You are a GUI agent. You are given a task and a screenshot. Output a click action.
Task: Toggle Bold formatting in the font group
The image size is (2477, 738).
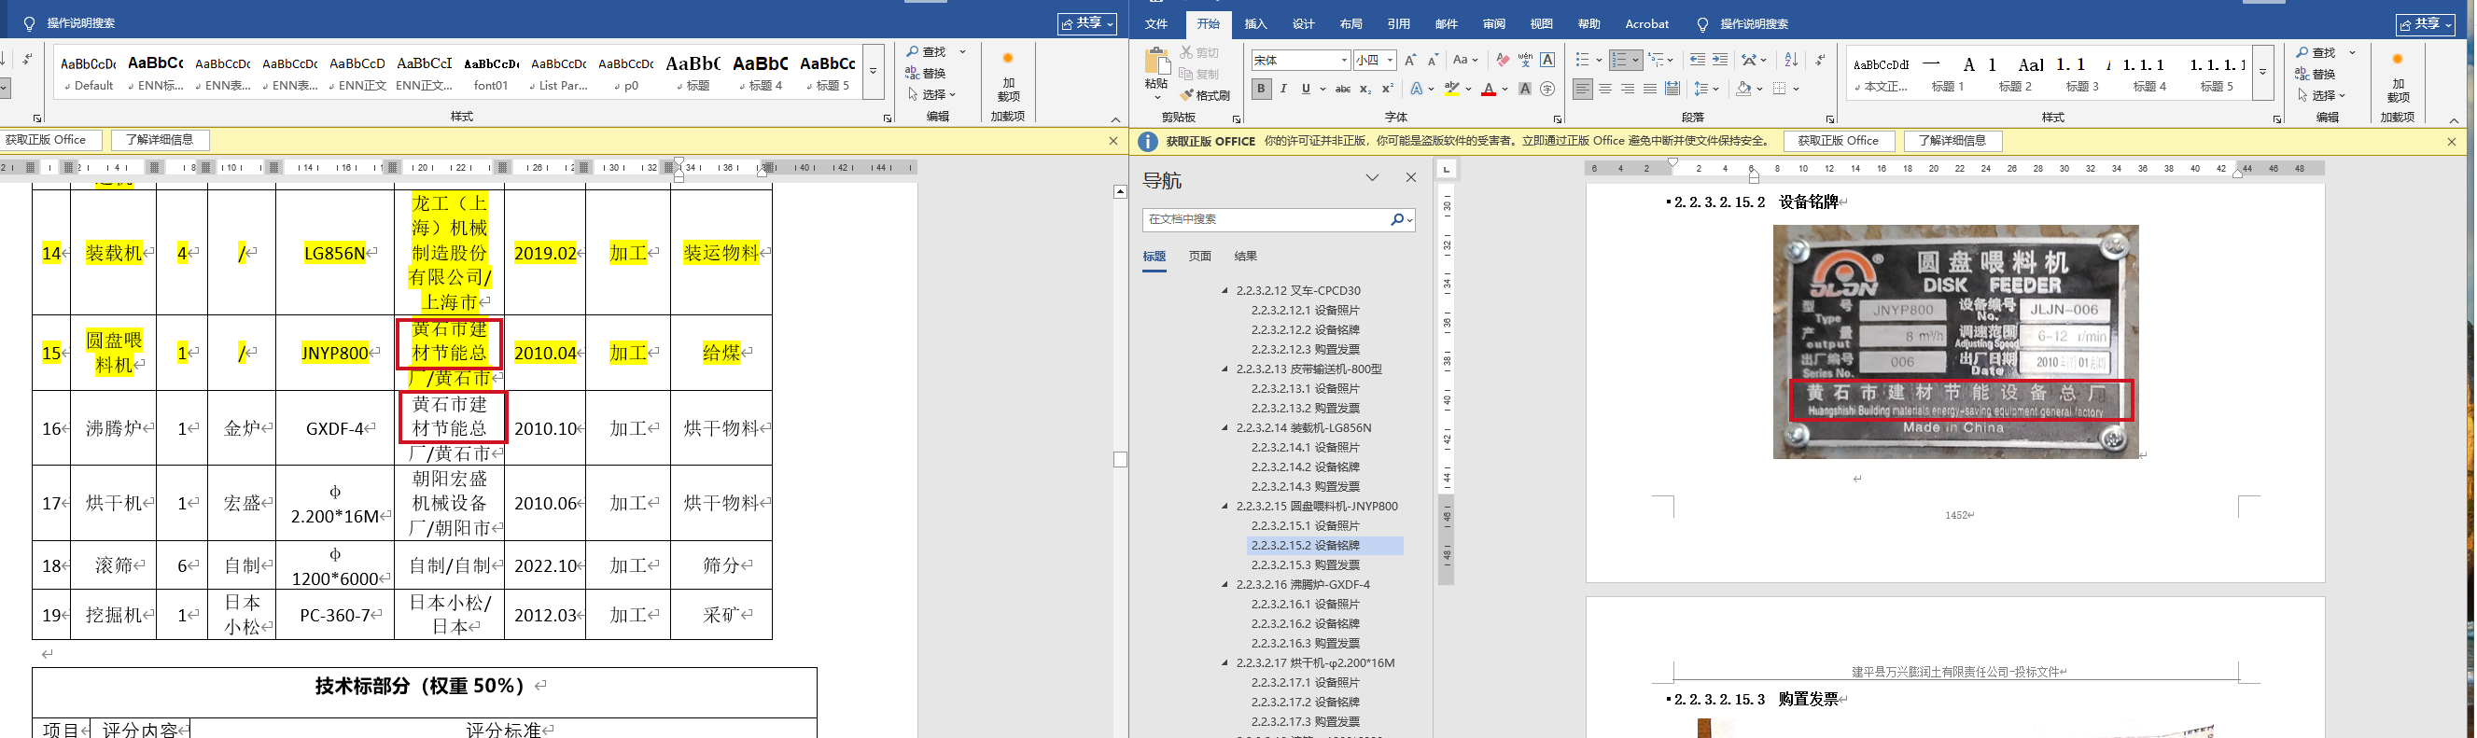point(1261,90)
